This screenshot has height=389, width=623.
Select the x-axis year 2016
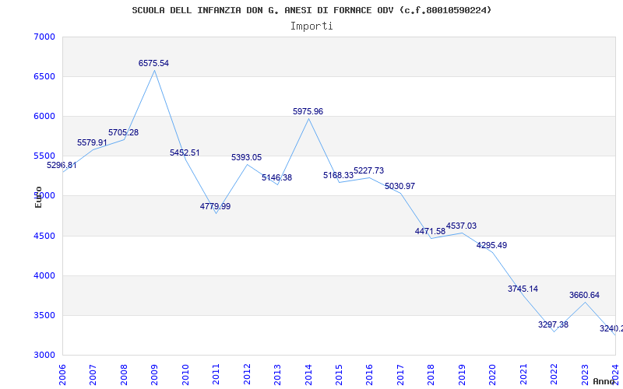click(x=369, y=375)
